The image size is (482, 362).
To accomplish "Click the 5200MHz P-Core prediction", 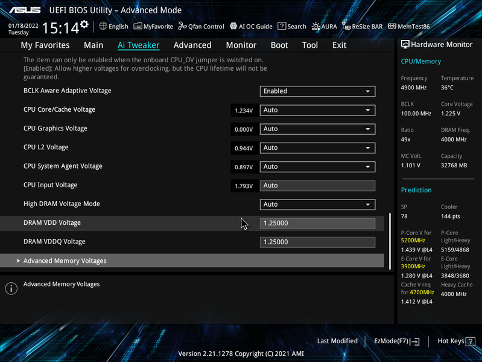I will 413,240.
